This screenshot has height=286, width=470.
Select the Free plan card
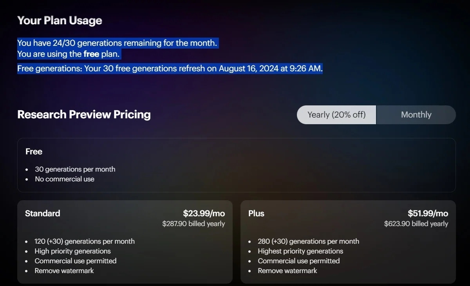237,165
